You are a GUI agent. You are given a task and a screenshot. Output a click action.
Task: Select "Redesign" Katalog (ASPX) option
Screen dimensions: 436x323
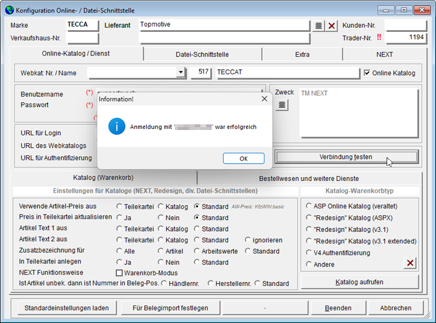point(309,217)
